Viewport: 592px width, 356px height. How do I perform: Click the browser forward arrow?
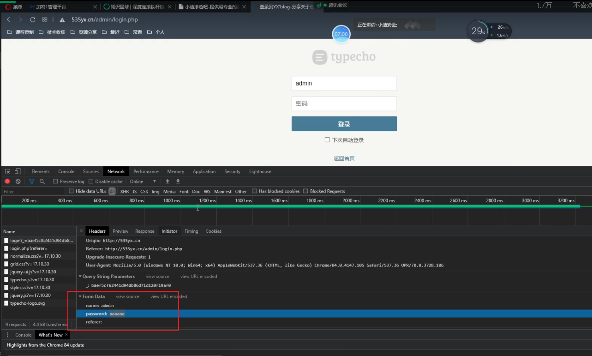20,20
